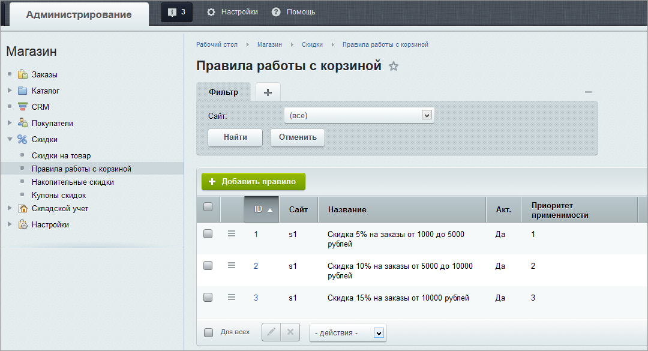Open rule ID link 3
The image size is (648, 351).
256,298
